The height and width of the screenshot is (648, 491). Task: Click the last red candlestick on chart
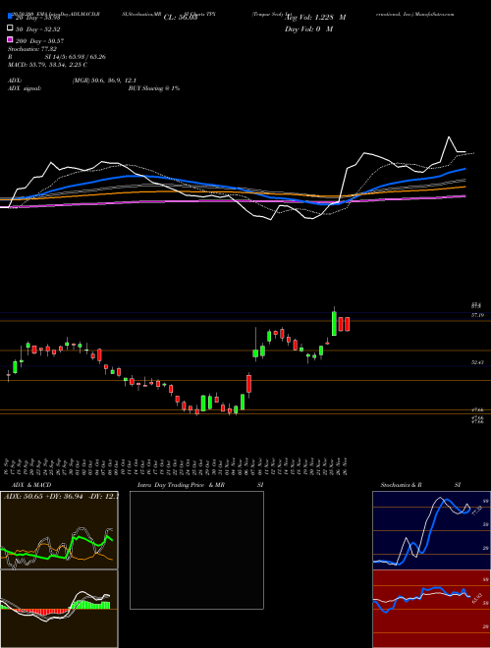tap(348, 324)
